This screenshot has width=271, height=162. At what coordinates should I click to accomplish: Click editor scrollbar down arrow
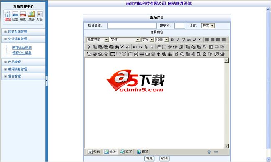click(x=226, y=146)
